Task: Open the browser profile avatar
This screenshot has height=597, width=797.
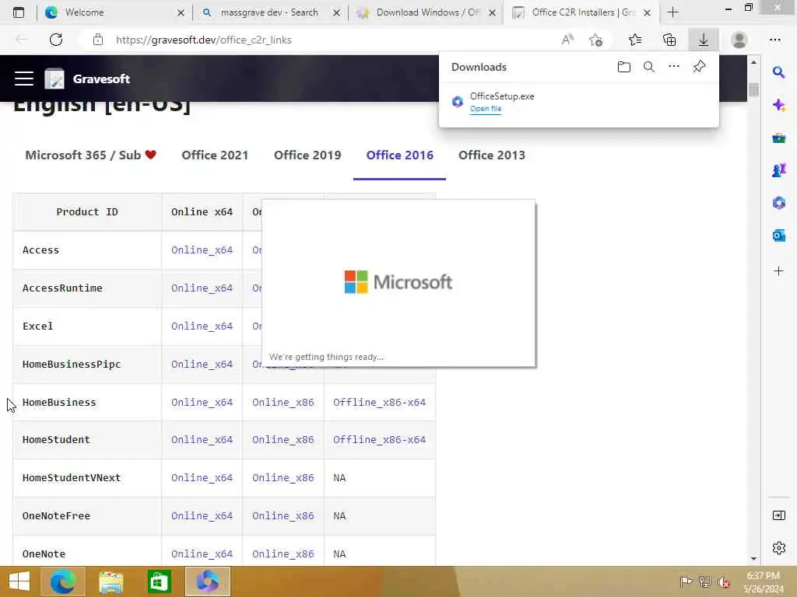Action: click(x=739, y=40)
